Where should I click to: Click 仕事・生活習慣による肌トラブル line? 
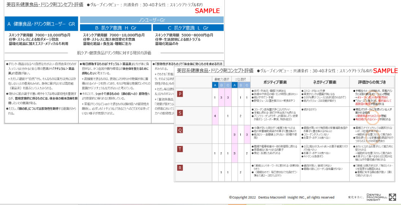[178, 39]
